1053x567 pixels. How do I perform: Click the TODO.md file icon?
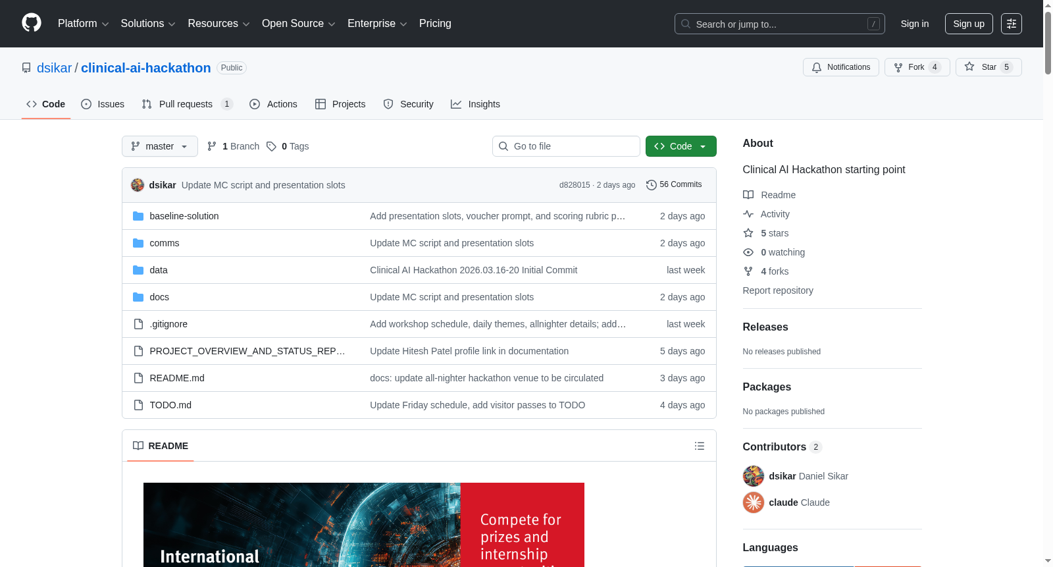(138, 405)
